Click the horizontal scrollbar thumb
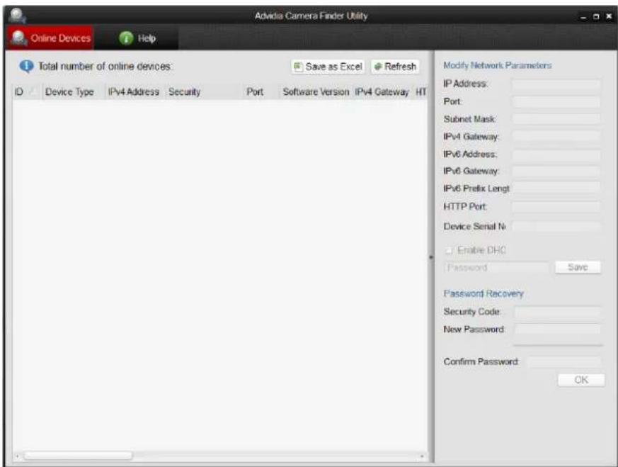 (78, 456)
